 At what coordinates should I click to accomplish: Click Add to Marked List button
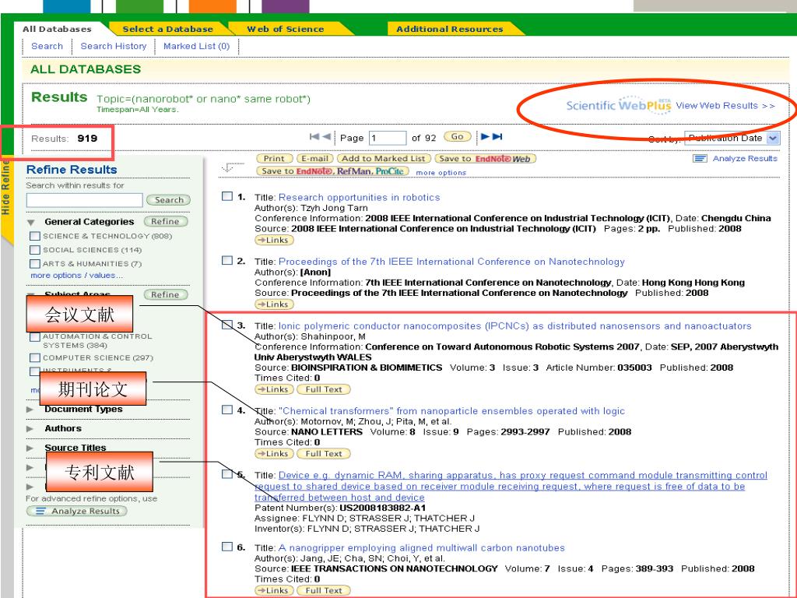pyautogui.click(x=382, y=159)
